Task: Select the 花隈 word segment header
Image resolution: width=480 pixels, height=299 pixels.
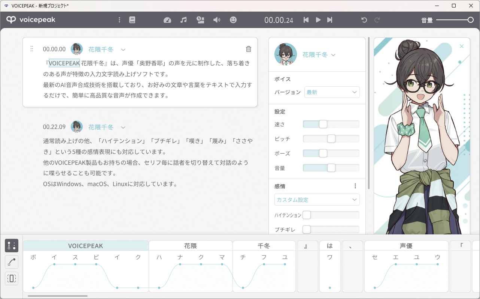Action: tap(191, 246)
